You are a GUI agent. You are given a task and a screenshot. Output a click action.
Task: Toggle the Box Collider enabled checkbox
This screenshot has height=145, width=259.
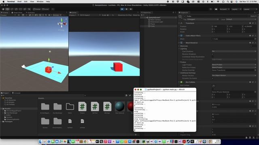(x=184, y=82)
